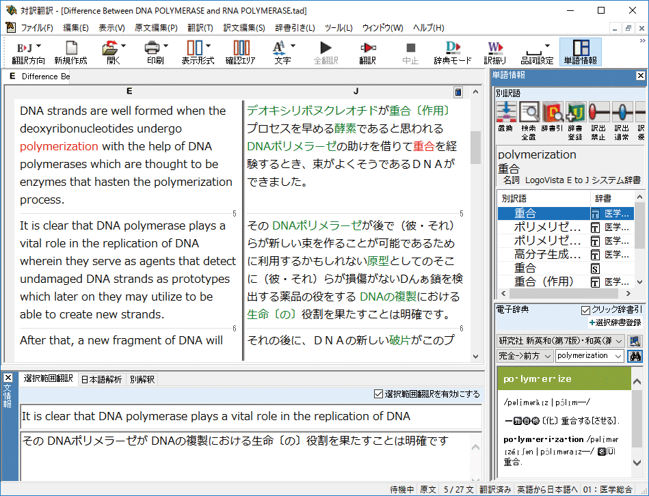The image size is (649, 496).
Task: Select the 重合(作用) alternate translation row
Action: click(x=566, y=282)
